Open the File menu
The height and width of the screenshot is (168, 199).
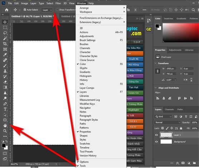[10, 3]
